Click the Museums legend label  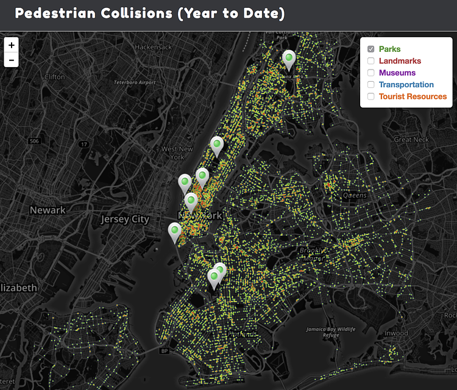pyautogui.click(x=397, y=73)
